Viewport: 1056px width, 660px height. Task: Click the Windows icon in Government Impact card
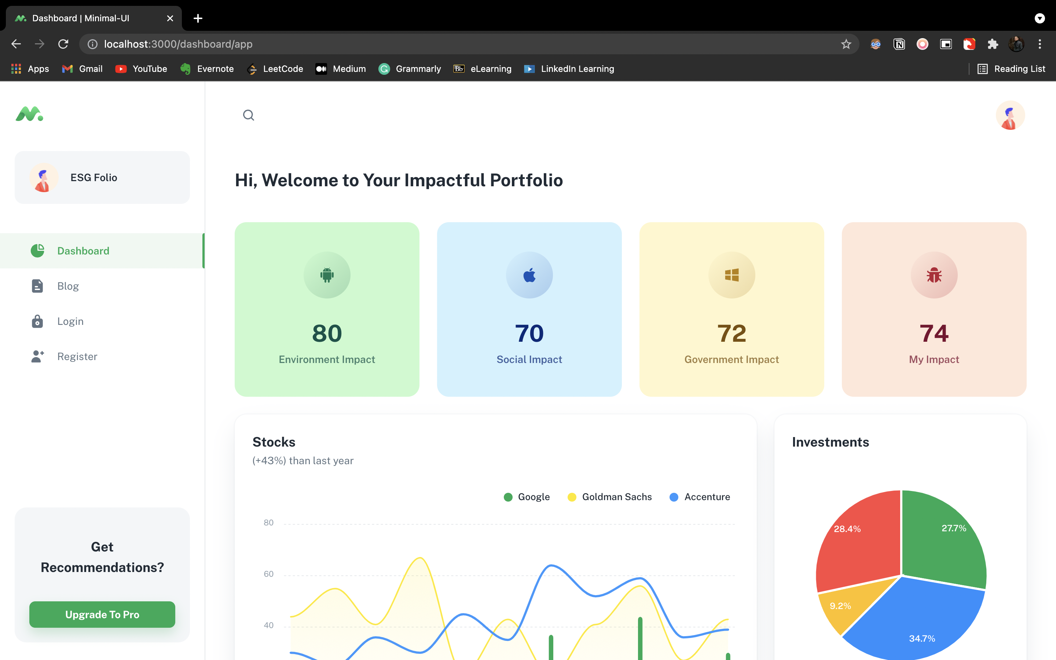tap(731, 275)
